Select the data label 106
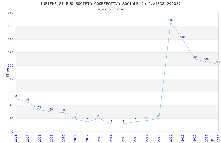This screenshot has width=221, height=143. pyautogui.click(x=206, y=59)
